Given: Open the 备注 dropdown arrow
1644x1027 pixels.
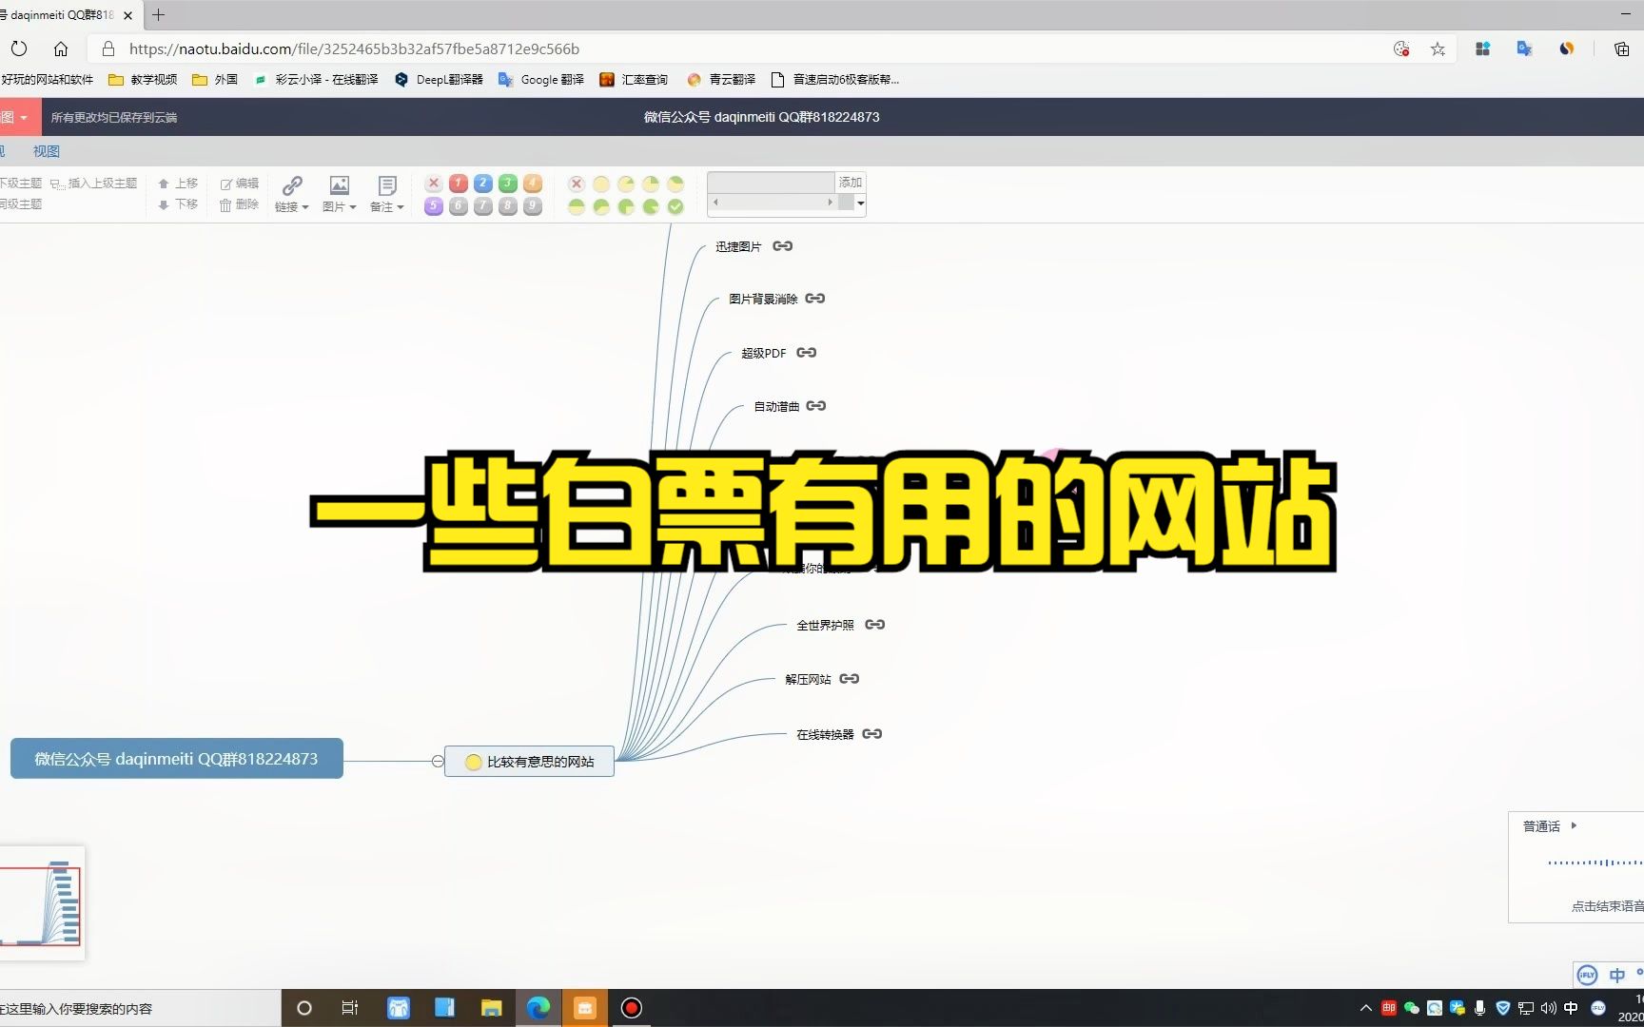Looking at the screenshot, I should tap(400, 207).
